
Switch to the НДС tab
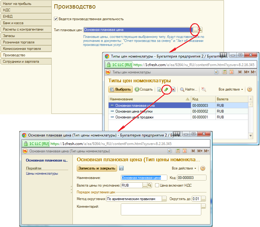[x=26, y=10]
